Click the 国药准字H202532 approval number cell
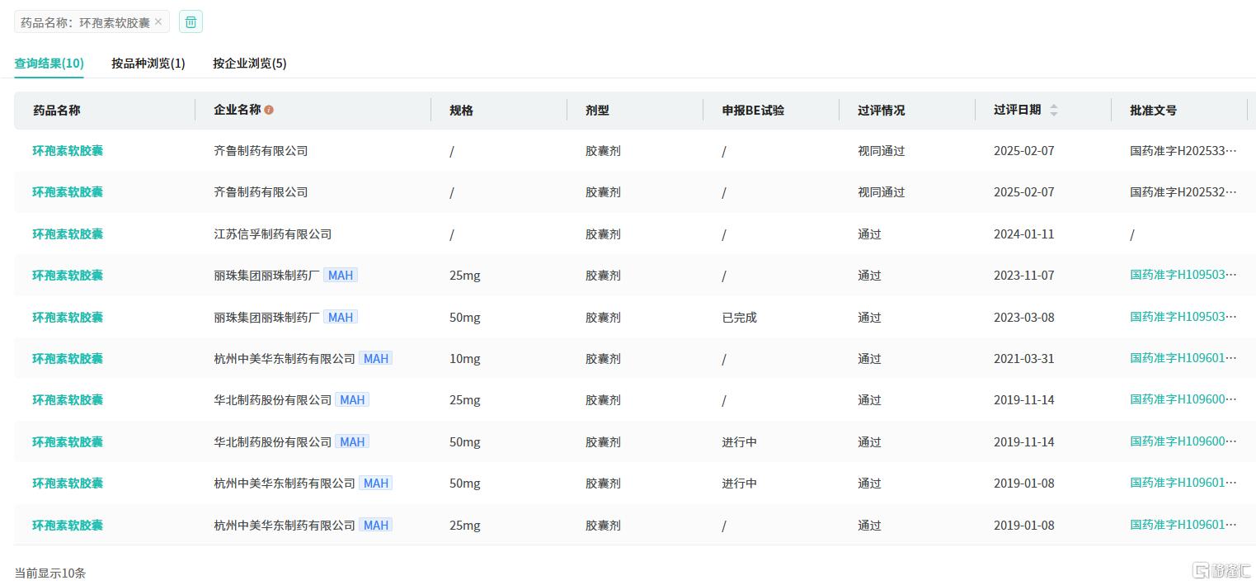The image size is (1256, 585). pyautogui.click(x=1183, y=192)
